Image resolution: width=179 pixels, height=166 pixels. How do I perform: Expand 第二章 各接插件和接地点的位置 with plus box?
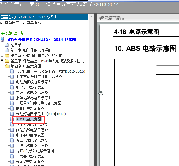tap(2, 55)
